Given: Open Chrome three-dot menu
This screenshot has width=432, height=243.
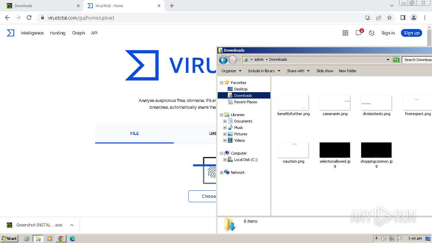Looking at the screenshot, I should [425, 18].
